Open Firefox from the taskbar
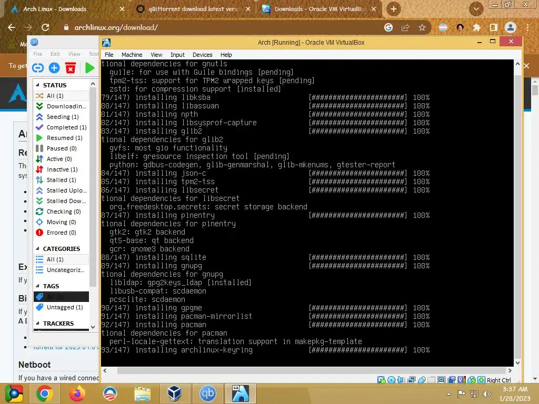 77,393
